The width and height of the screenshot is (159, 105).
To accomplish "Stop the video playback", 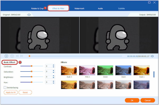I will pos(12,56).
